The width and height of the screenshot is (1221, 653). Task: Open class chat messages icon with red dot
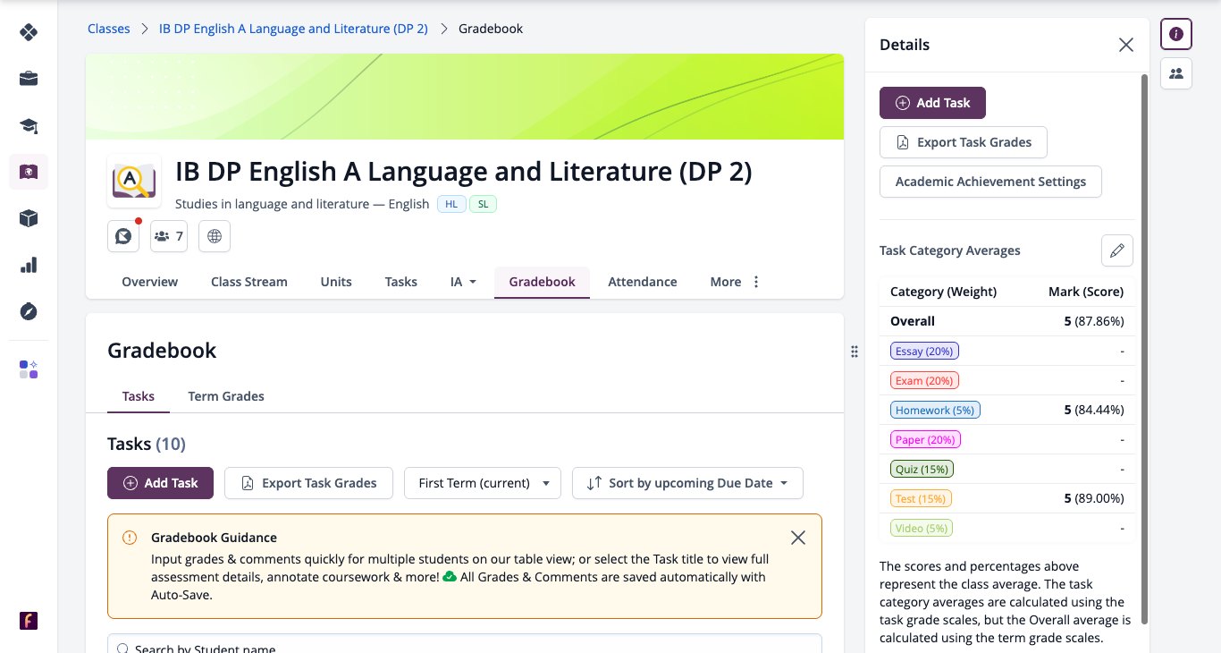click(x=123, y=236)
